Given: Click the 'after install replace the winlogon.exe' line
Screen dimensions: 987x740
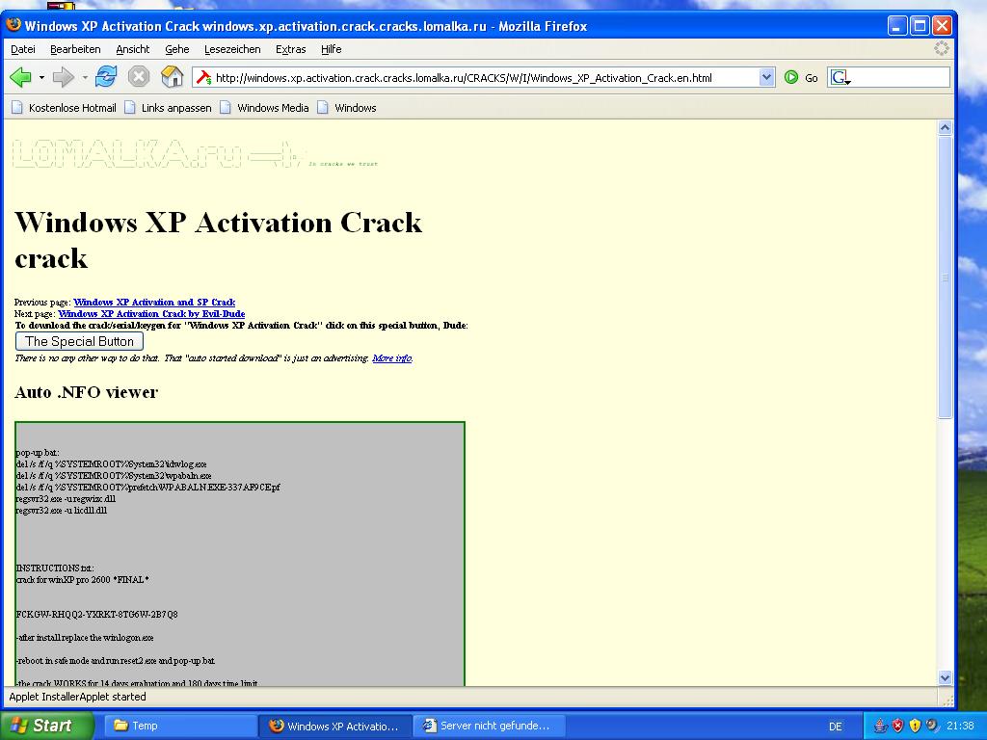Looking at the screenshot, I should pos(85,638).
